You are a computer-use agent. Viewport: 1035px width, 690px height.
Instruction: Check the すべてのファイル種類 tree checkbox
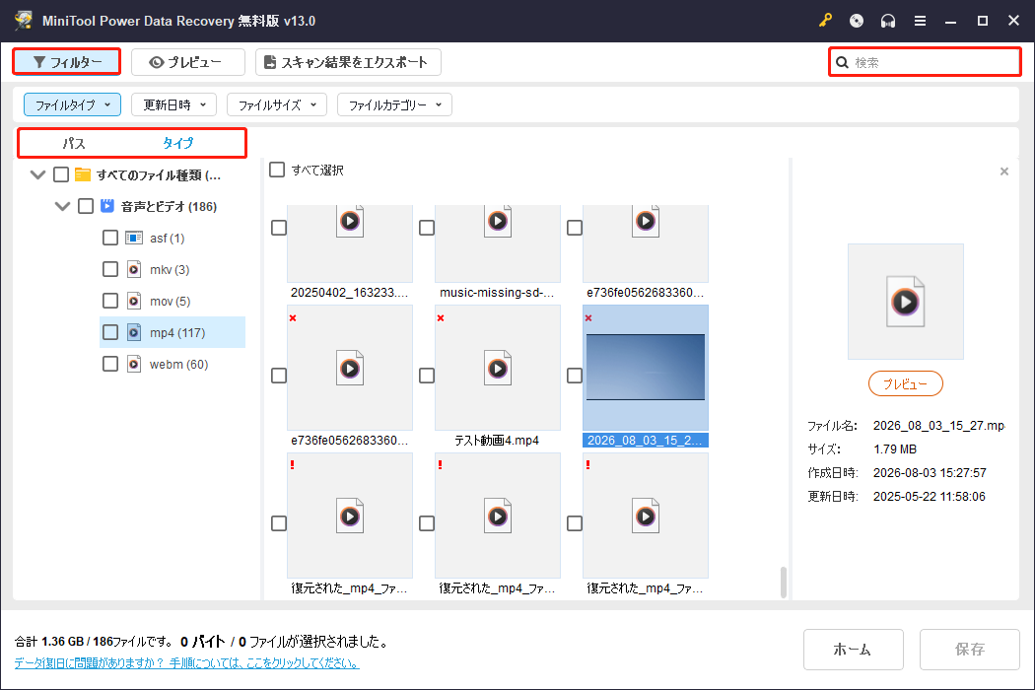point(61,174)
